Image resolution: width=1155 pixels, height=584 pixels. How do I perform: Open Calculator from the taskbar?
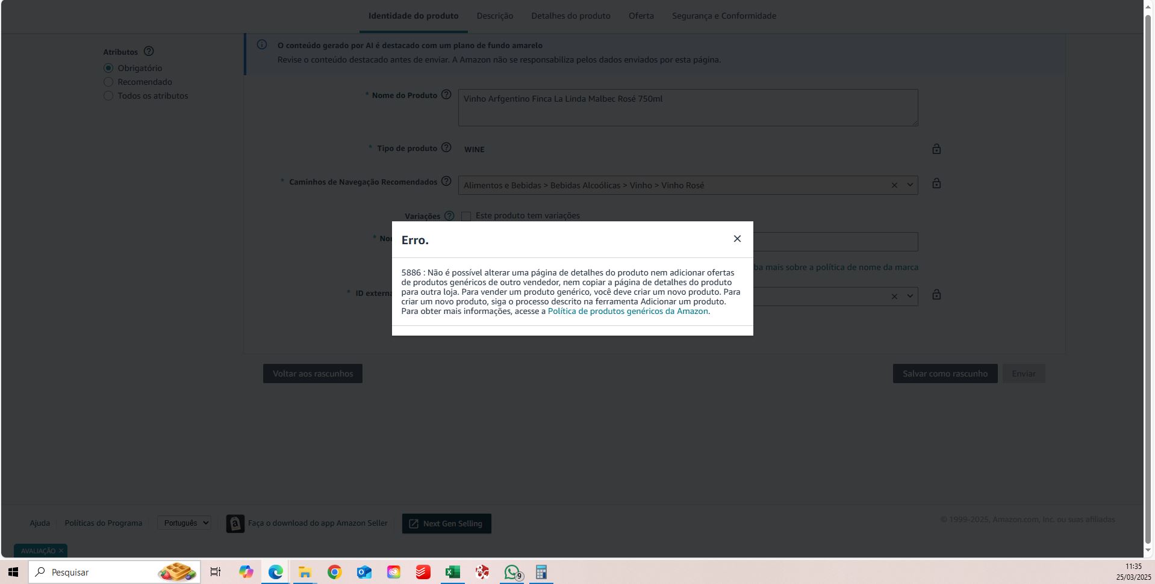coord(541,572)
